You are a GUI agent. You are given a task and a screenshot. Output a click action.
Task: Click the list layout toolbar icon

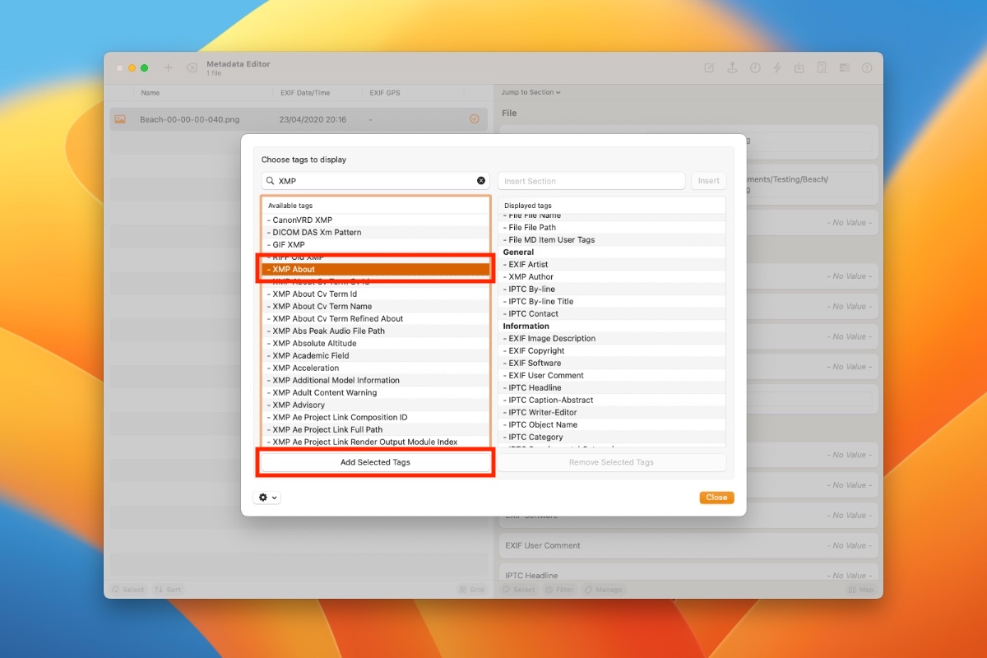[x=844, y=68]
